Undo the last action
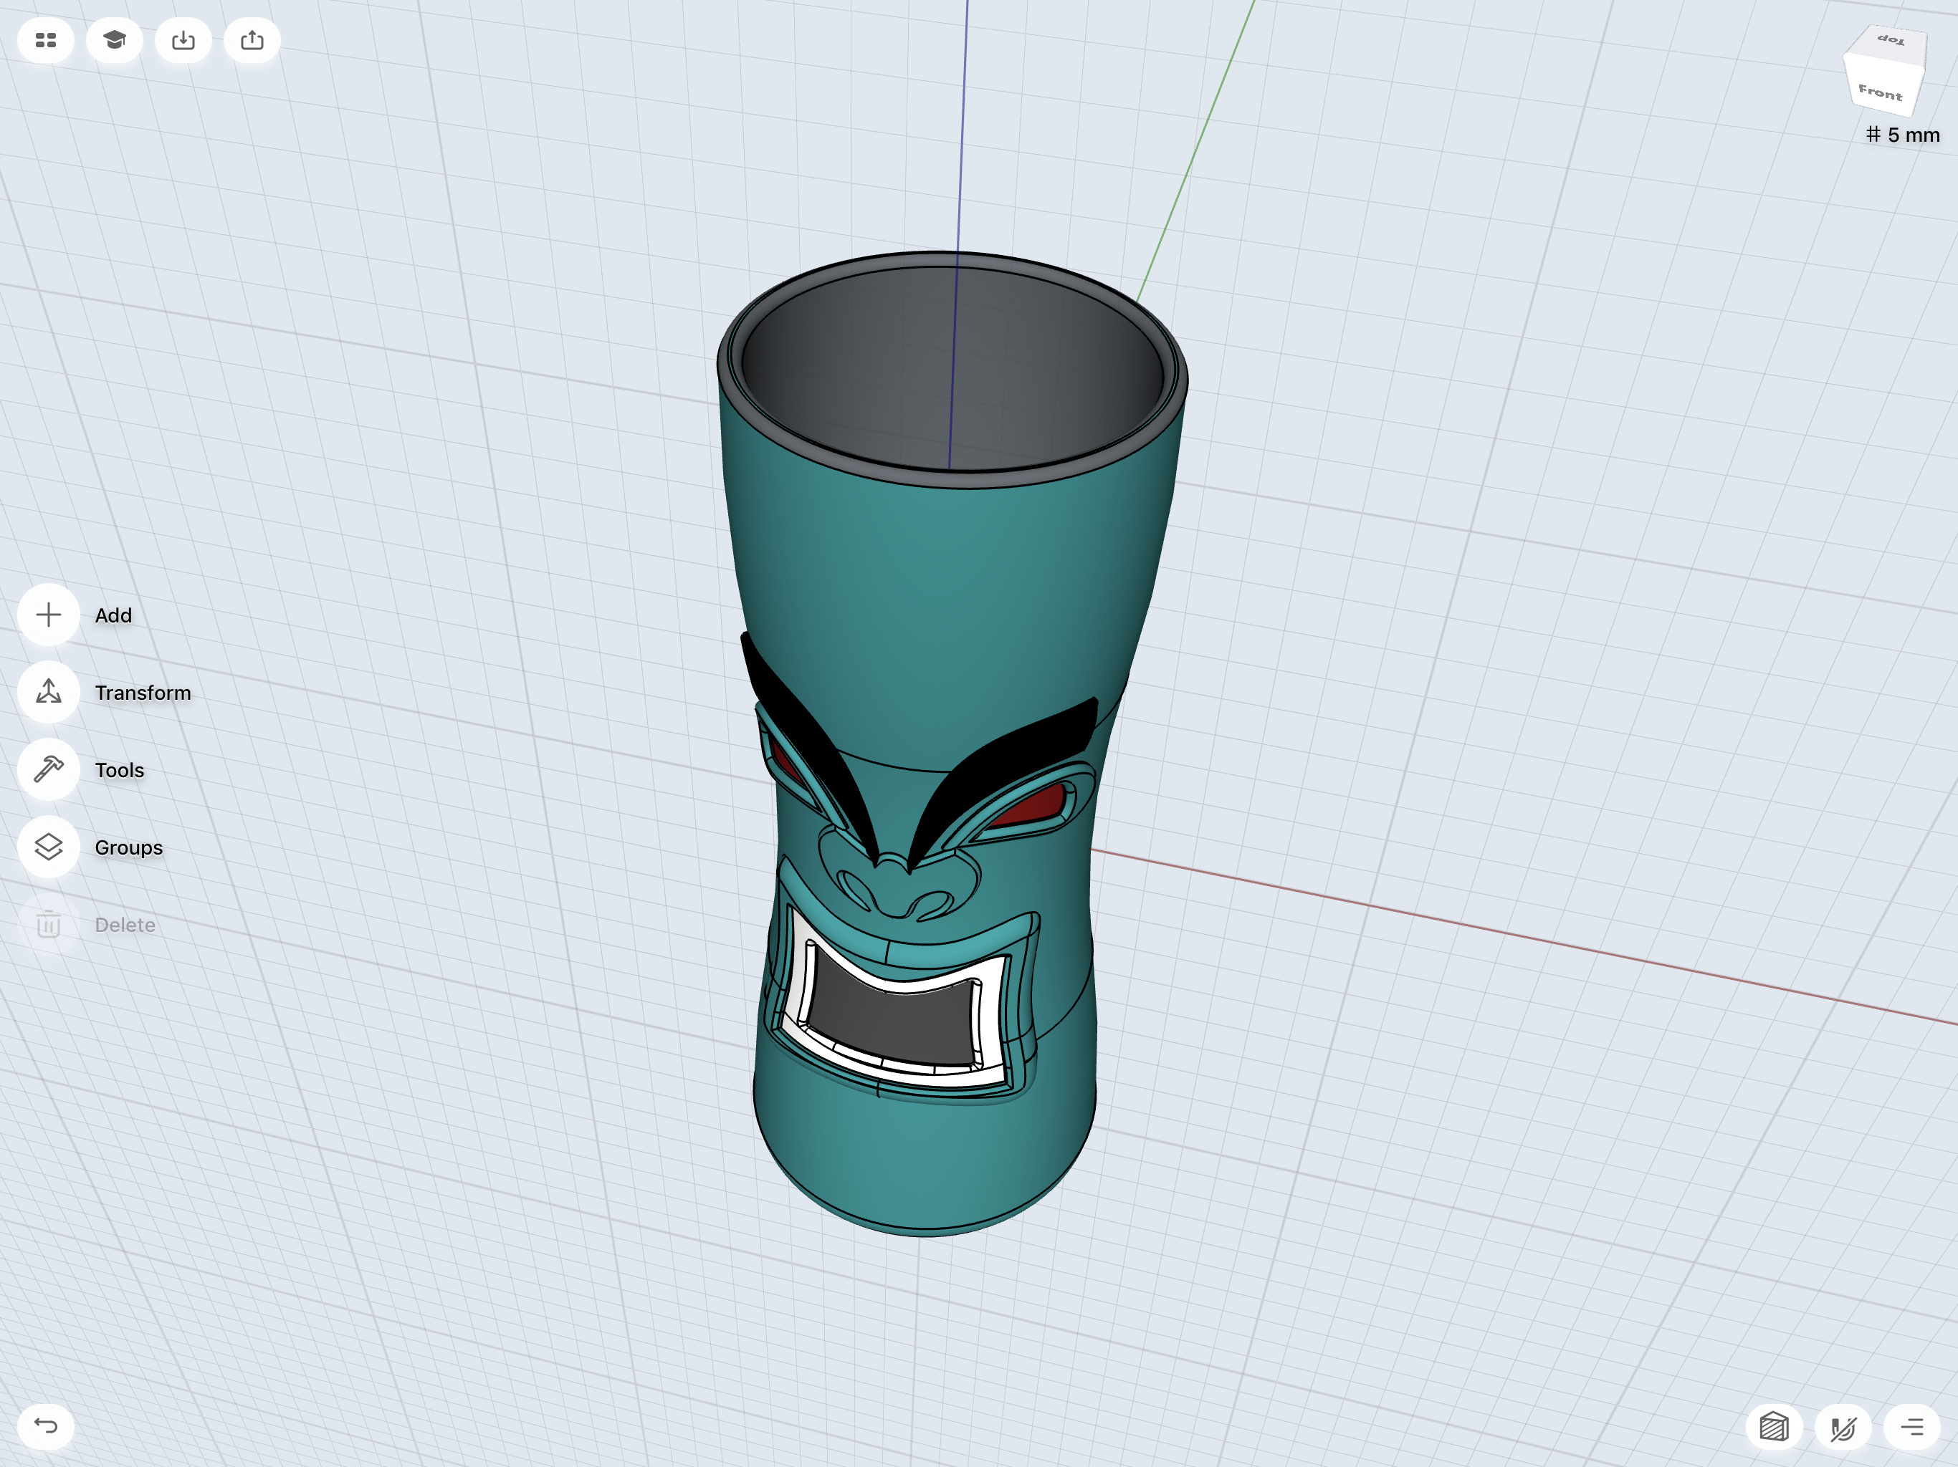Viewport: 1958px width, 1467px height. coord(46,1425)
